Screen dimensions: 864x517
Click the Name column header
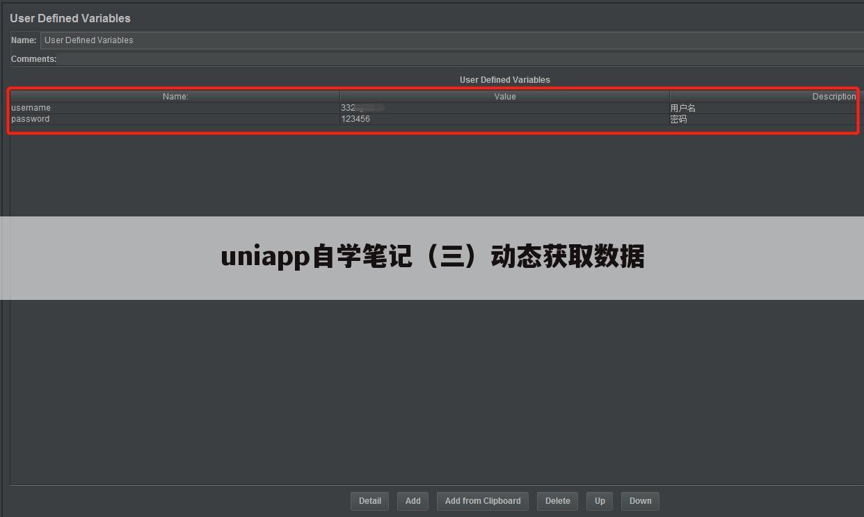click(175, 97)
